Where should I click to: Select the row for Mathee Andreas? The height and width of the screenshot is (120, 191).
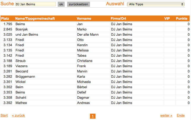(95, 103)
